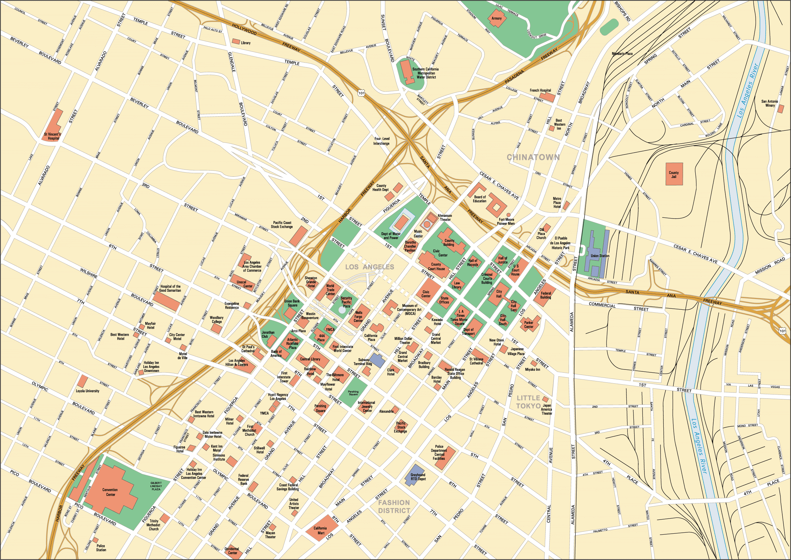Select "Museum of Contemporary Art (MOCA)" label
The width and height of the screenshot is (791, 560).
tap(410, 310)
